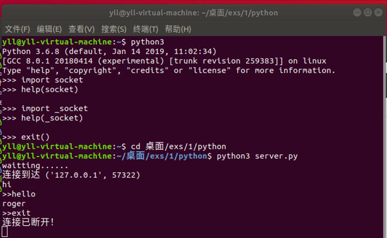Click the '>>hello' message line

(19, 194)
